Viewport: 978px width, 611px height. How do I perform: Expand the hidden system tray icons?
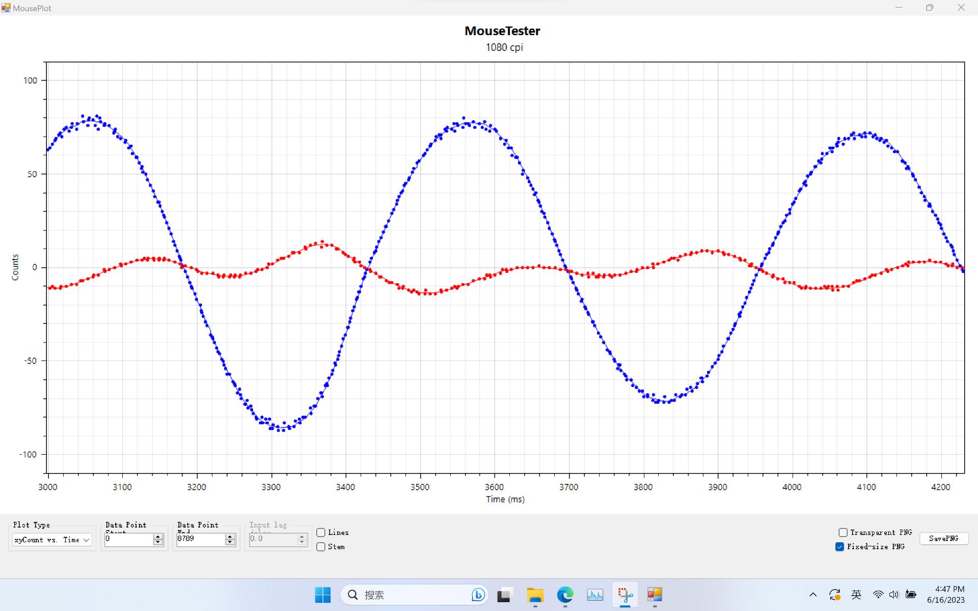(x=813, y=595)
